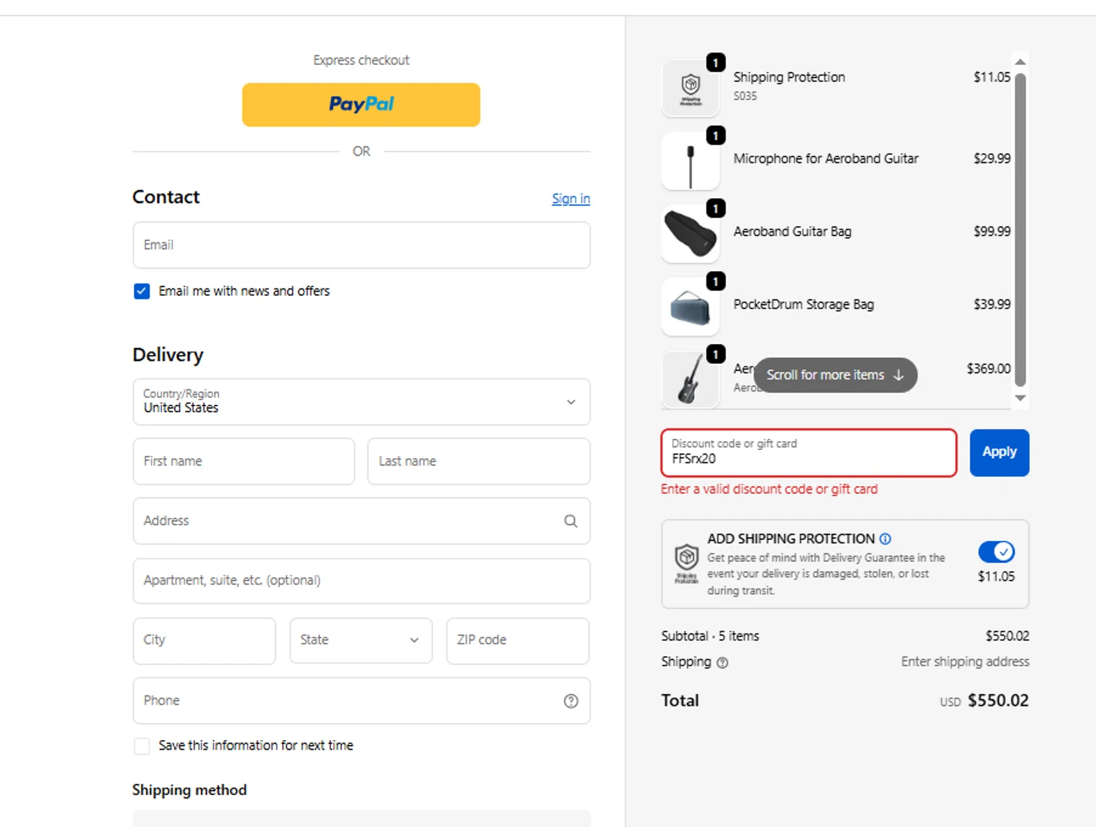Click the PocketDrum Storage Bag thumbnail
Screen dimensions: 1096x827
tap(690, 308)
